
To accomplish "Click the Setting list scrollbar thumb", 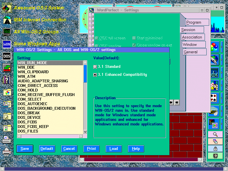I will point(85,74).
